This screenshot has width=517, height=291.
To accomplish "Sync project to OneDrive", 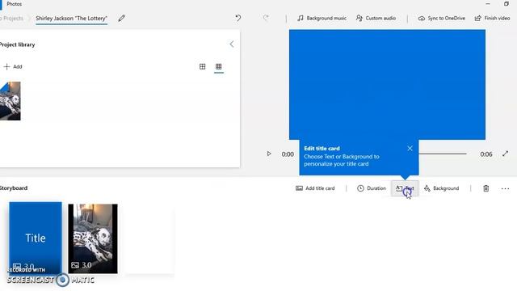I will click(x=442, y=18).
